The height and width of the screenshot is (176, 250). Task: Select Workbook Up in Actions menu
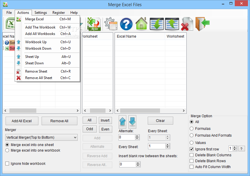click(x=48, y=42)
